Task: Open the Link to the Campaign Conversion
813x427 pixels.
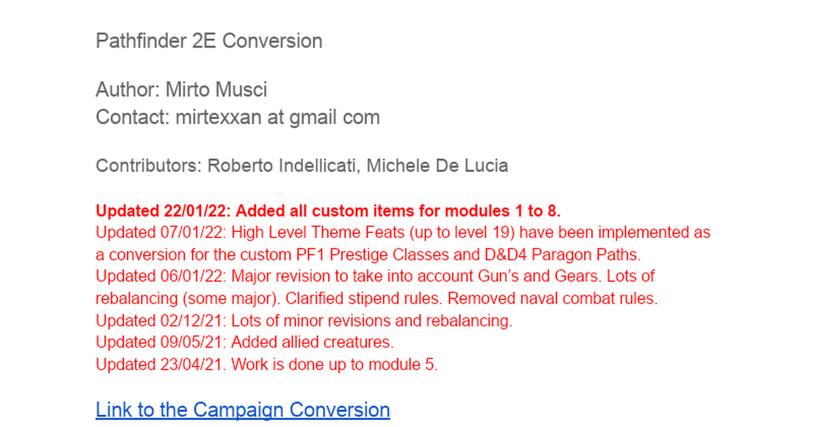Action: click(x=243, y=409)
